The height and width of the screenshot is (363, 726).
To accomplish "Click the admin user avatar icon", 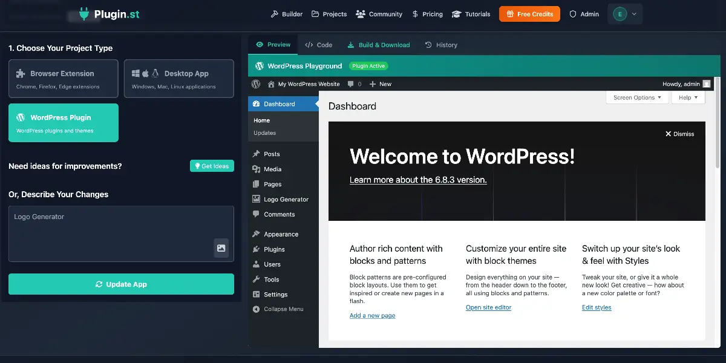I will (707, 84).
